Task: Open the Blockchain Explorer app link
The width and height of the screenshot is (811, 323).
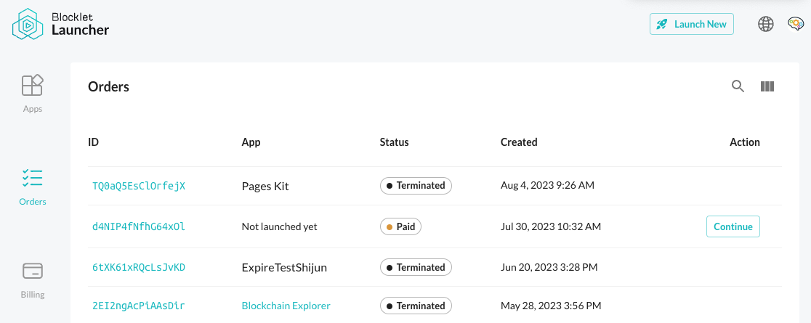Action: tap(286, 306)
